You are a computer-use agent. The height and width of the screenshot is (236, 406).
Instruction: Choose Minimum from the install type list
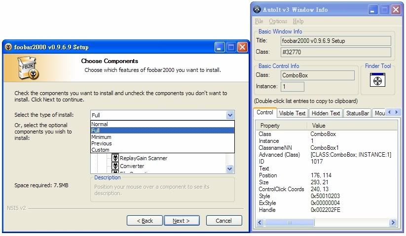click(101, 137)
